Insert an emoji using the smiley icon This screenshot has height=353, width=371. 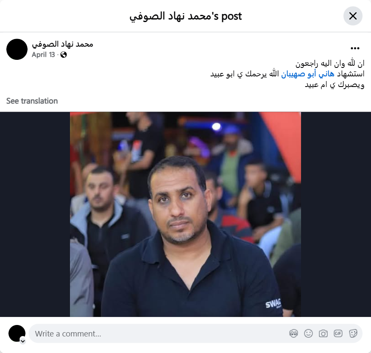308,333
